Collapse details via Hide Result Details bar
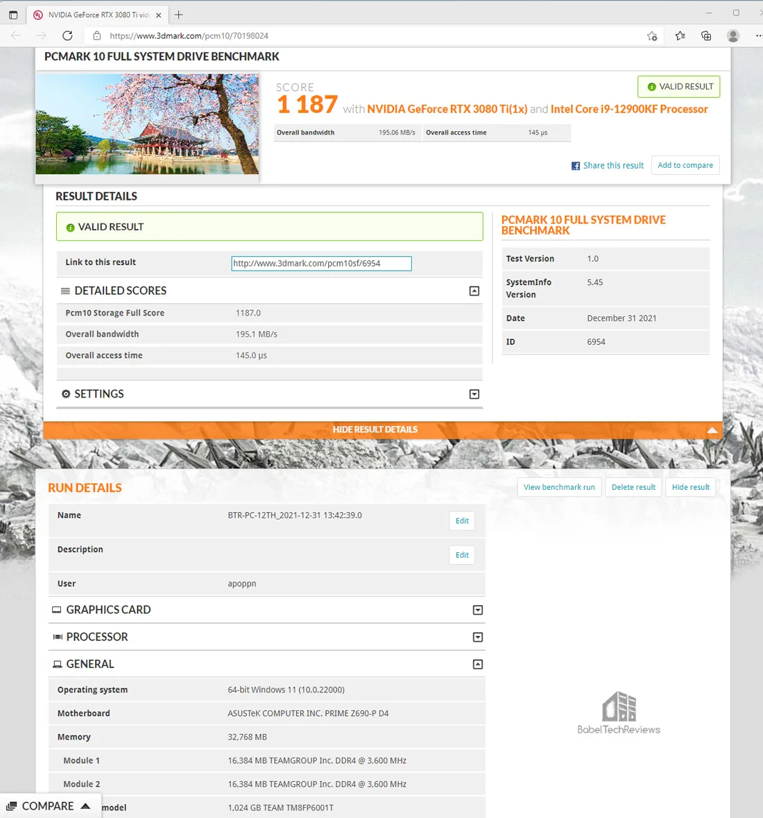763x818 pixels. click(x=383, y=430)
